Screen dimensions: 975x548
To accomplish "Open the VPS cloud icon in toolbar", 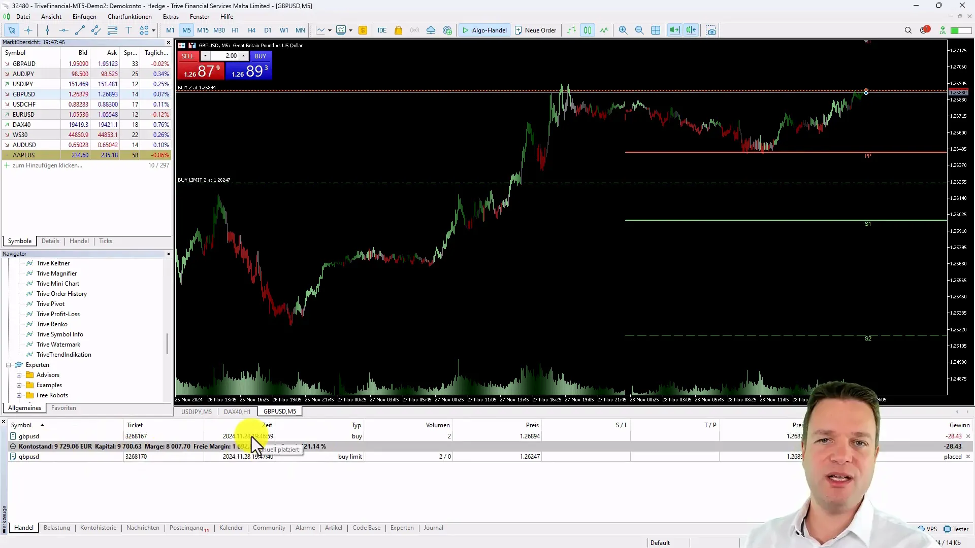I will click(431, 30).
